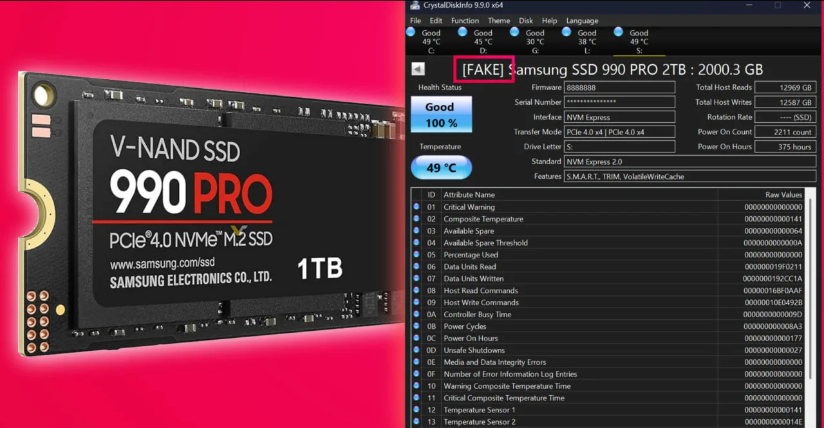
Task: Open the Help menu
Action: point(550,21)
